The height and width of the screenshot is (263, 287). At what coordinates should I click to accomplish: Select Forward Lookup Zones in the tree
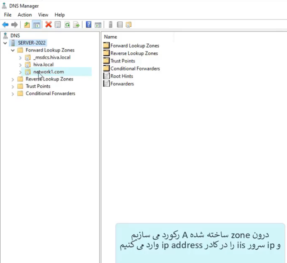point(50,50)
